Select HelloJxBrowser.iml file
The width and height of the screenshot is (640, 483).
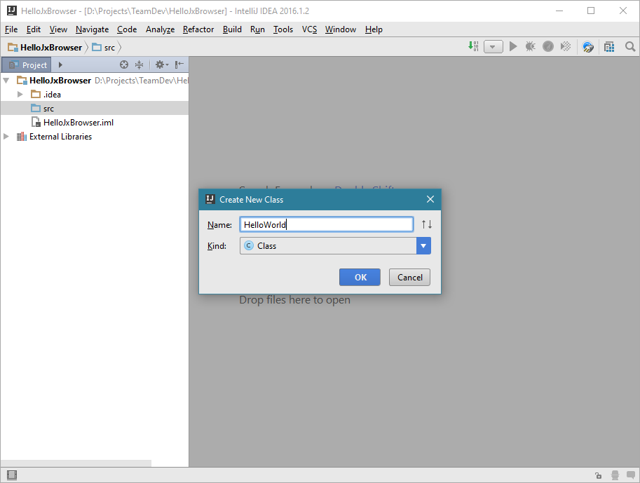73,123
